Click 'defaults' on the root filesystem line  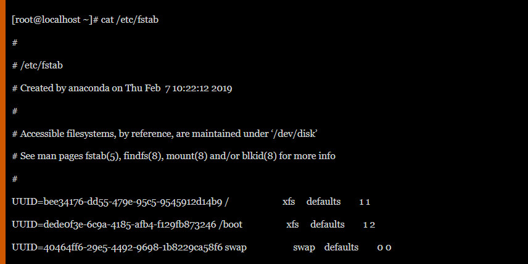[323, 202]
